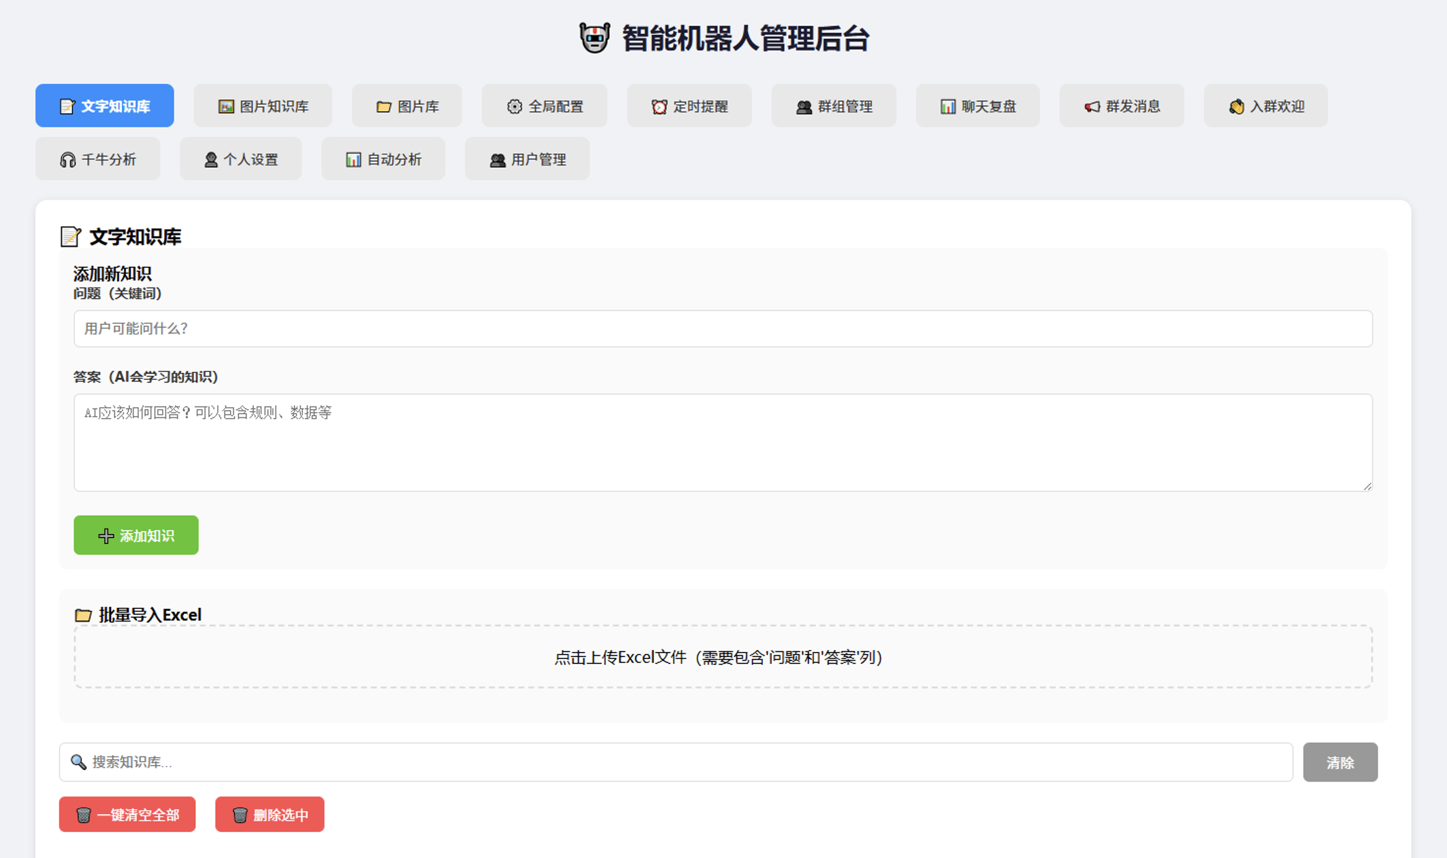Switch to 群组管理 tab
This screenshot has height=858, width=1447.
coord(834,105)
